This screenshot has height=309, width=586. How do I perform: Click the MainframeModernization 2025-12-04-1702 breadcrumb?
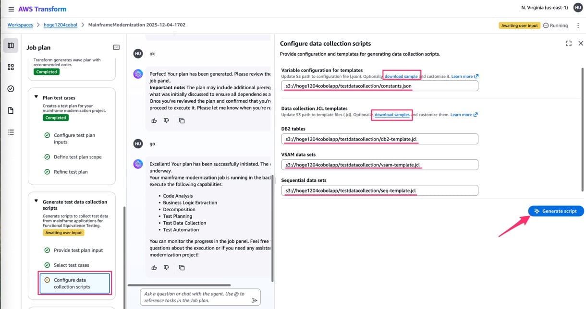[137, 25]
